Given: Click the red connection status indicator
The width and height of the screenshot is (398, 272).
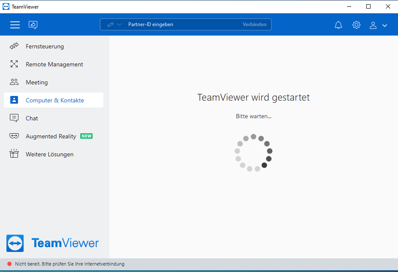Looking at the screenshot, I should 9,264.
